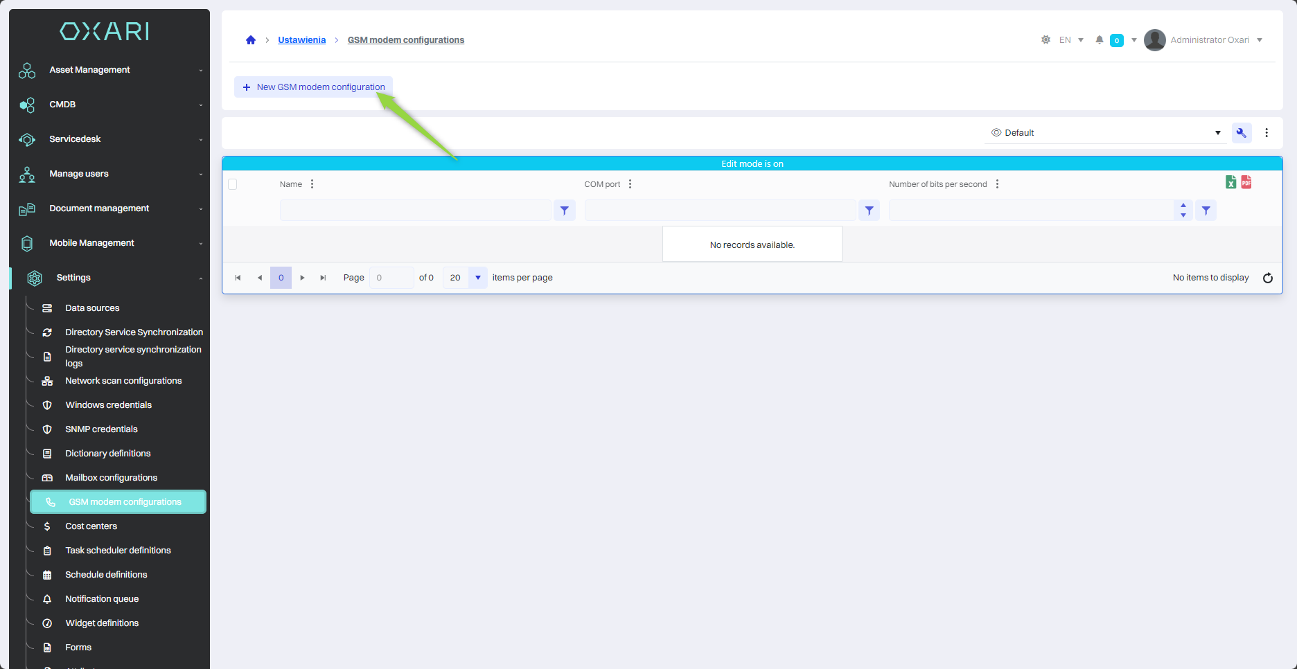Increase the bits per second filter value
This screenshot has width=1297, height=669.
[x=1183, y=206]
